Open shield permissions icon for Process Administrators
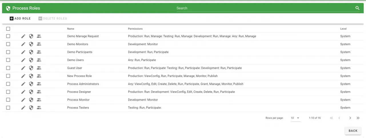Viewport: 366px width, 138px height. [x=31, y=84]
